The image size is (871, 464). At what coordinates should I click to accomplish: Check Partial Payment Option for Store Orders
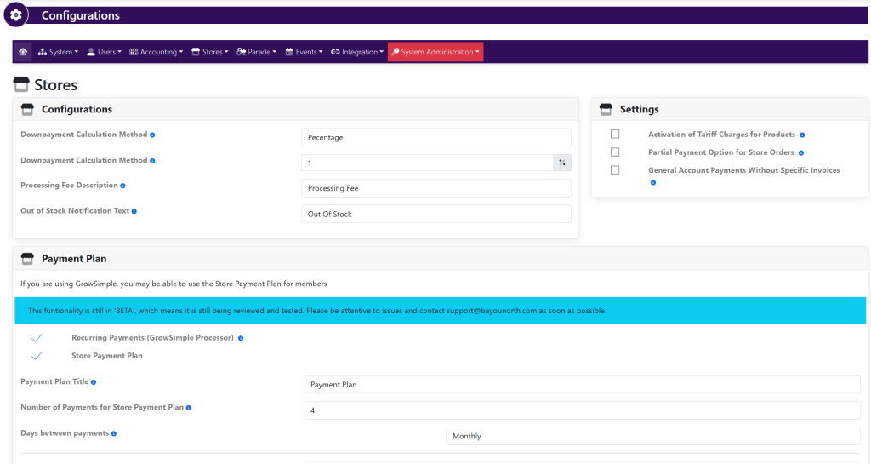[615, 152]
